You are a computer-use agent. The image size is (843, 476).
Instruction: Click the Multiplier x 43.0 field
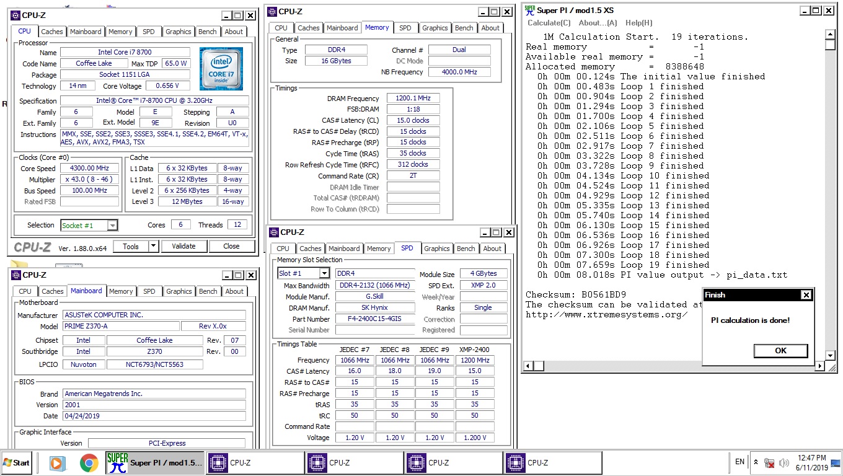pyautogui.click(x=89, y=180)
